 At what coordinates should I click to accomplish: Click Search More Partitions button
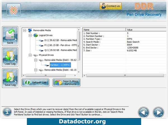[x=66, y=82]
